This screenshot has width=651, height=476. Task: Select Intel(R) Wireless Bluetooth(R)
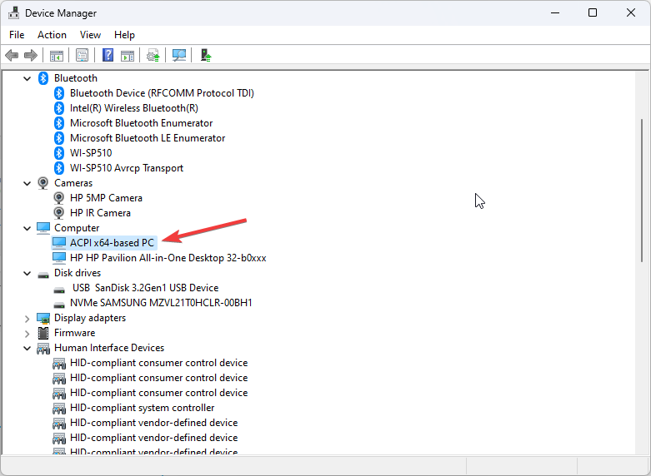134,108
